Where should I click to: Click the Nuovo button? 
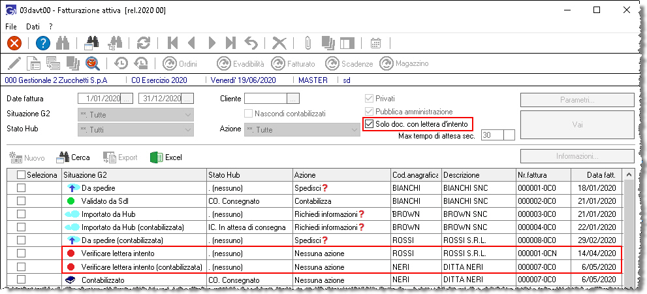(26, 157)
